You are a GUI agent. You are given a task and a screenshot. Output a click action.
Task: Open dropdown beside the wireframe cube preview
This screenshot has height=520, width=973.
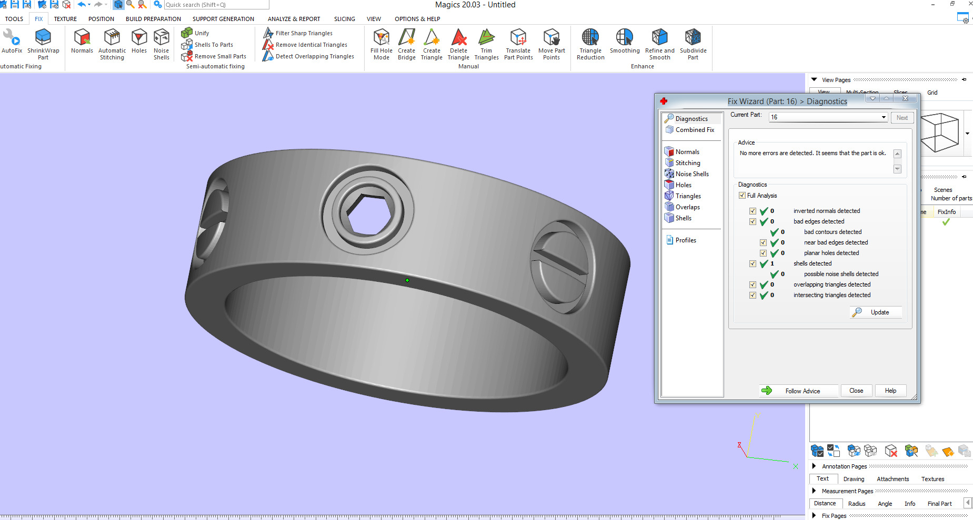[967, 134]
